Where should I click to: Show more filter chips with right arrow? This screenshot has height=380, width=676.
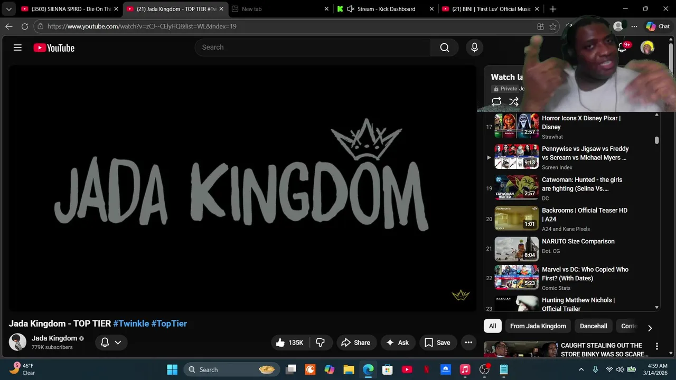650,328
